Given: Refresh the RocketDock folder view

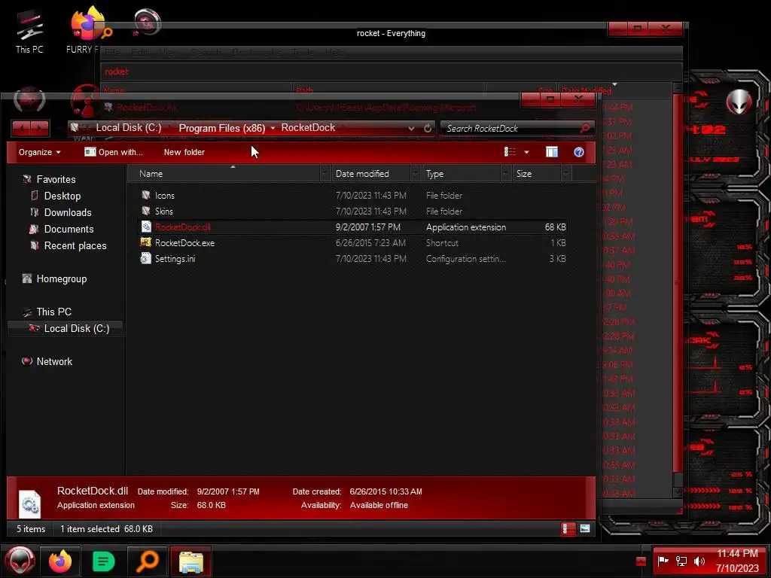Looking at the screenshot, I should 428,128.
